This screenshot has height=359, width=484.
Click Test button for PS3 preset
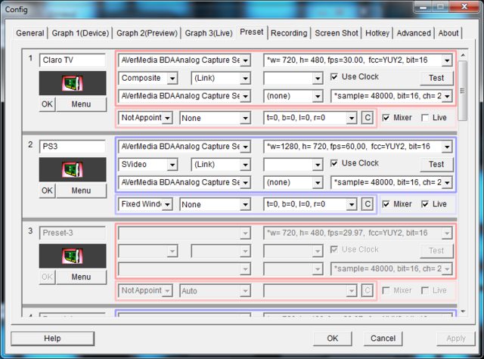(x=436, y=165)
